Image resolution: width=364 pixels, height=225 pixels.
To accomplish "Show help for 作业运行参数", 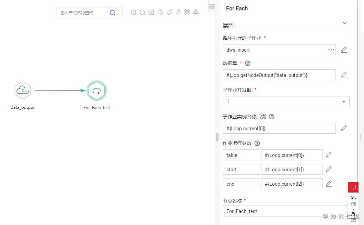I will pyautogui.click(x=257, y=143).
